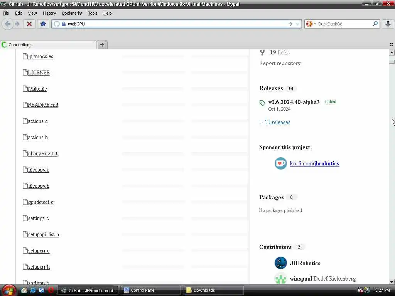The image size is (395, 296).
Task: Open the Bookmarks menu
Action: coord(72,13)
